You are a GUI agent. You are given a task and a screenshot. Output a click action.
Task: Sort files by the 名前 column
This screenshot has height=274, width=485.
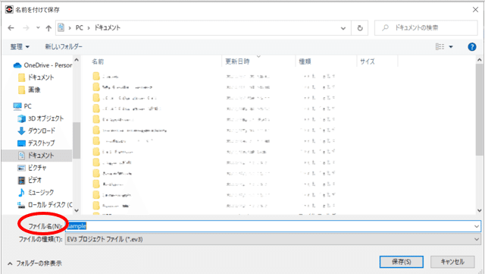point(98,61)
